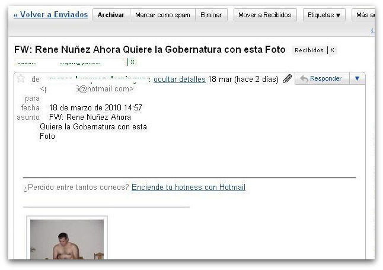Viewport: 383px width, 270px height.
Task: Archive the message with Archivar
Action: [x=111, y=15]
